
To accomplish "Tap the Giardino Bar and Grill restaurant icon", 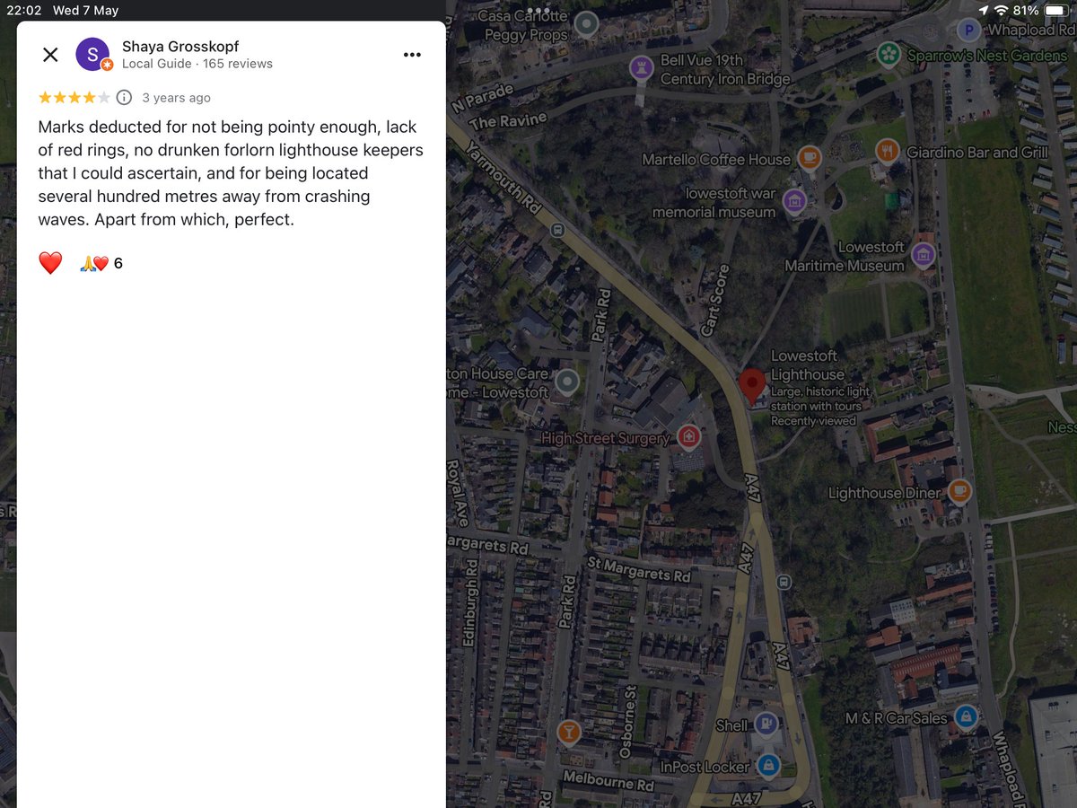I will coord(887,152).
